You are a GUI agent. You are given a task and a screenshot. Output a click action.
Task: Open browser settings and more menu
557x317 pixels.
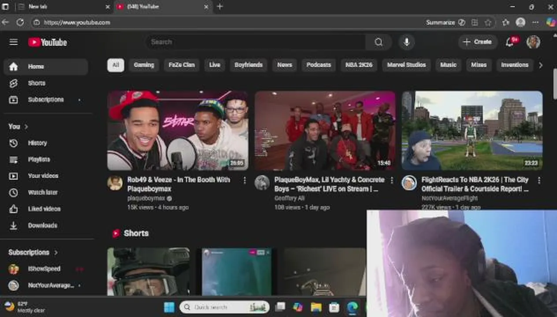tap(535, 22)
